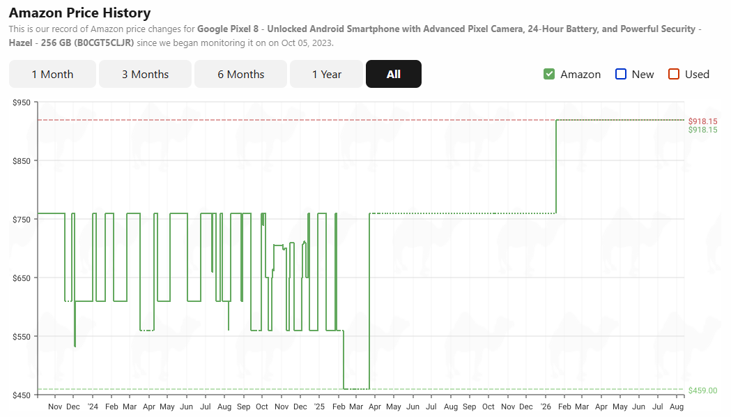
Task: Click the $850 y-axis label
Action: 22,161
